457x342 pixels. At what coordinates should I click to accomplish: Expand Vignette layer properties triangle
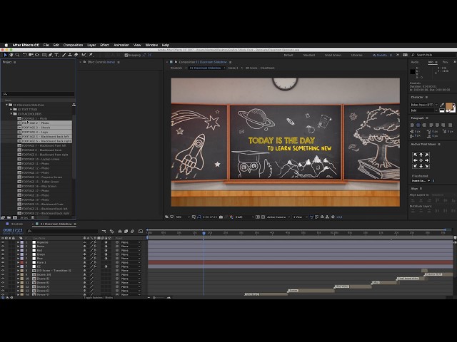(18, 242)
